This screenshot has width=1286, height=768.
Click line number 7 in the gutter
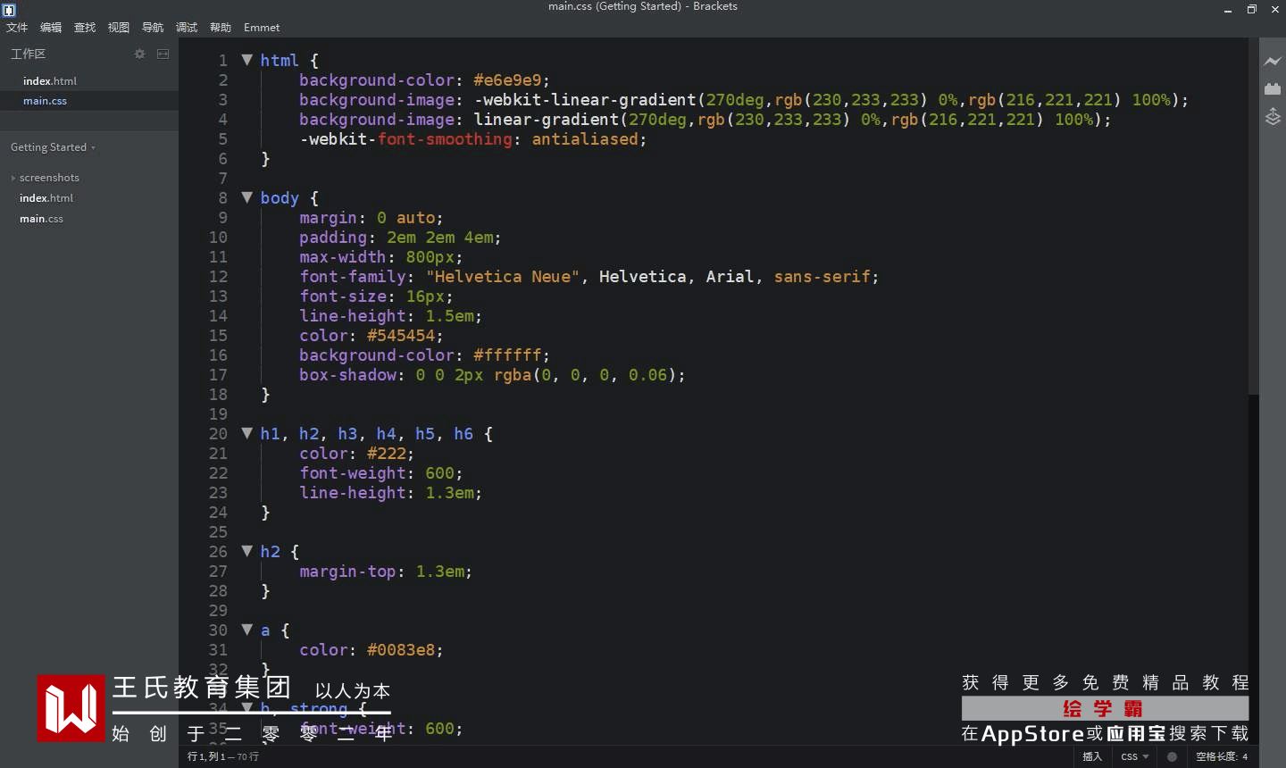pos(222,179)
